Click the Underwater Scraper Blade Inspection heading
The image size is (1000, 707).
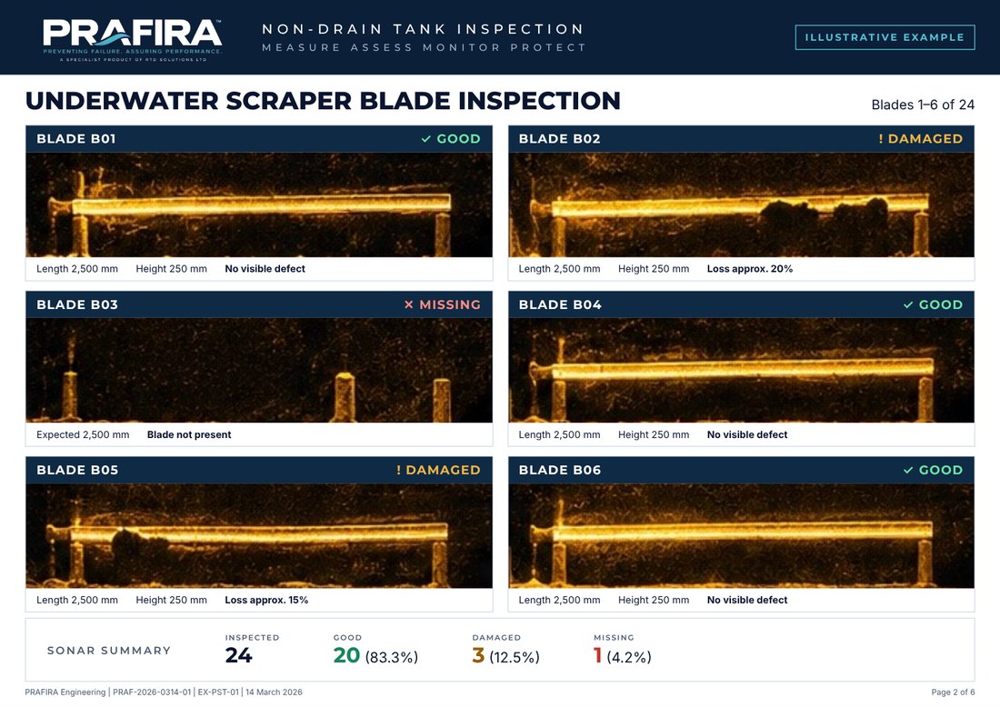click(323, 101)
